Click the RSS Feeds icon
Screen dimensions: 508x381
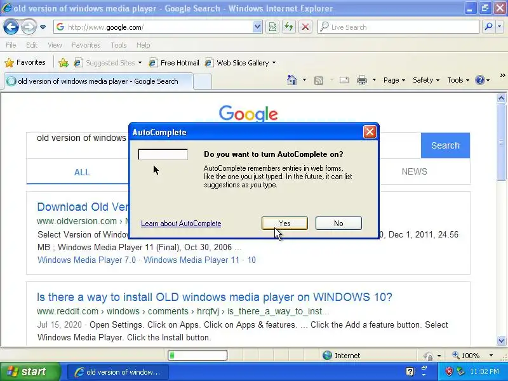pyautogui.click(x=319, y=81)
